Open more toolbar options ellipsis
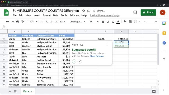Screen dimensions: 169x95 [145, 22]
